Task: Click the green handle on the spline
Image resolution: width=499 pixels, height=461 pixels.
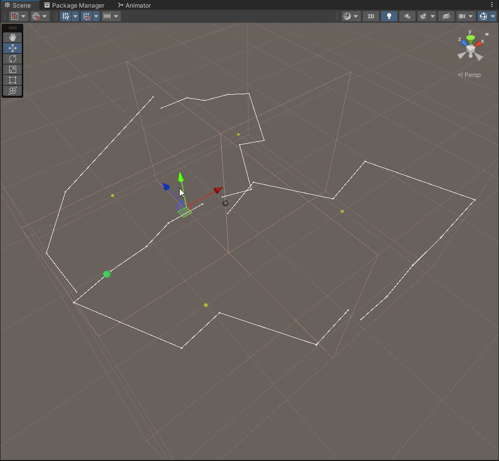Action: click(x=107, y=274)
